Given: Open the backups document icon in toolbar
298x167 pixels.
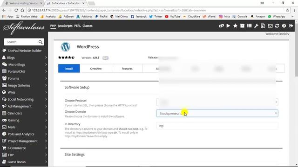Looking at the screenshot, I should (263, 26).
